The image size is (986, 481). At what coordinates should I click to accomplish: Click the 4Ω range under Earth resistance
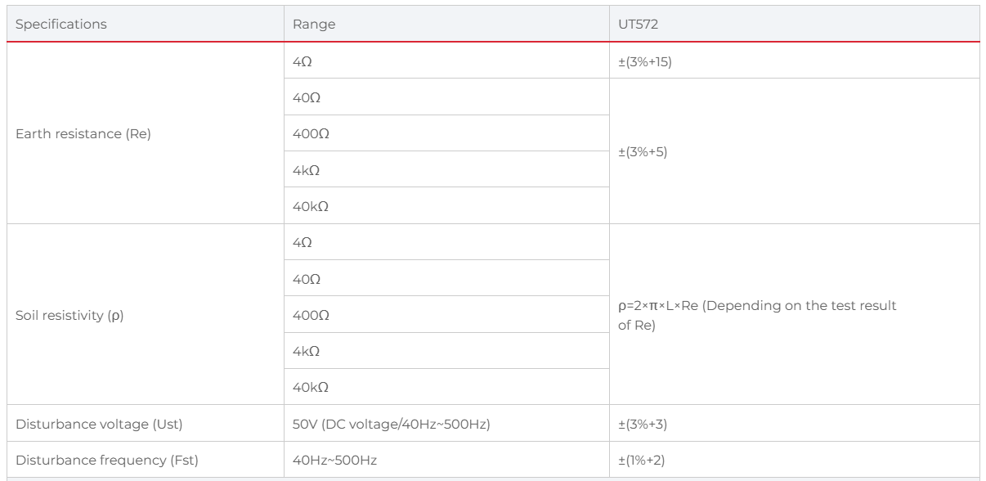point(301,61)
